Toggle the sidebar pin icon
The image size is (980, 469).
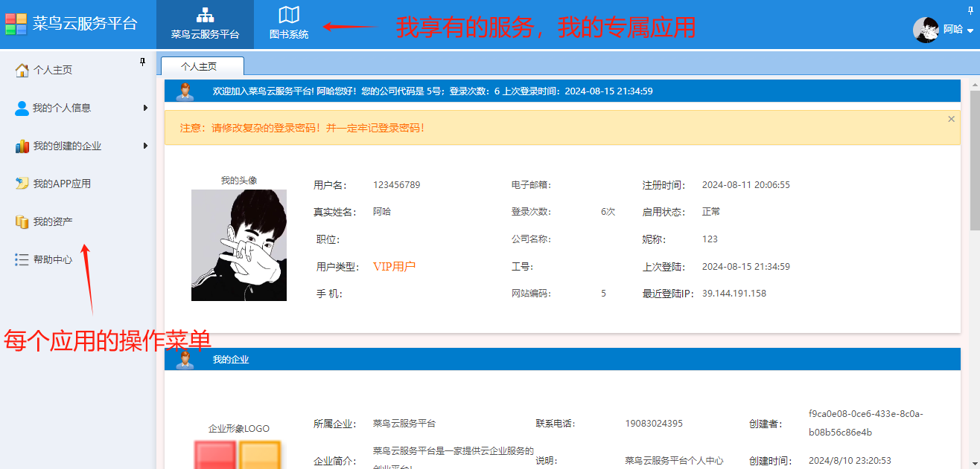pyautogui.click(x=143, y=62)
